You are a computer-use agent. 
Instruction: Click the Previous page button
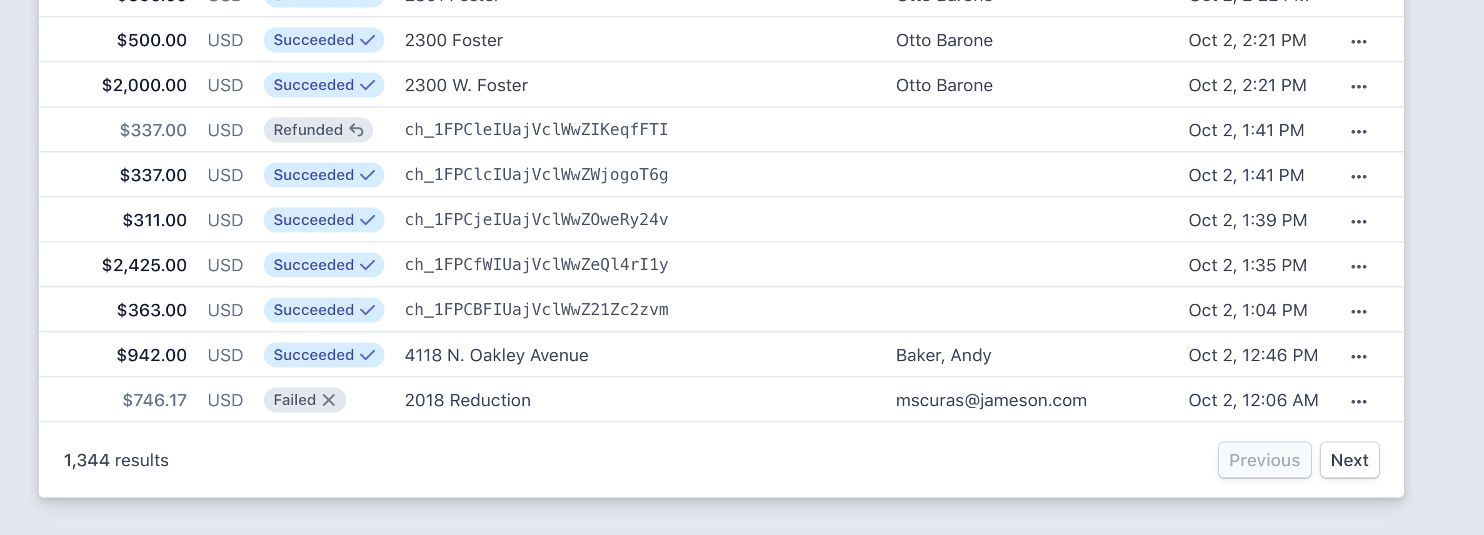pos(1264,460)
